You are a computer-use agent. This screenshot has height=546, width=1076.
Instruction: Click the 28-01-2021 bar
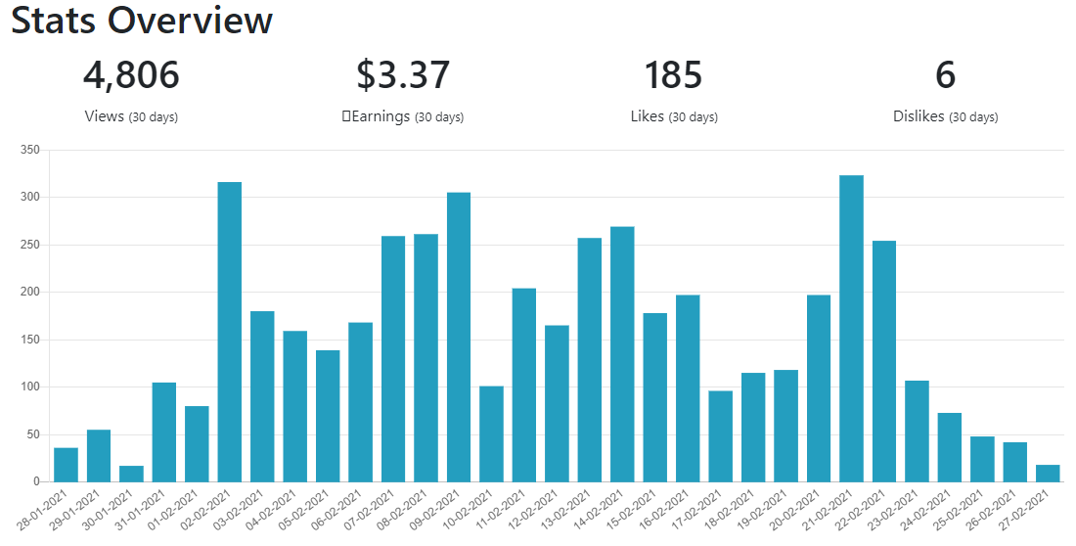coord(66,465)
